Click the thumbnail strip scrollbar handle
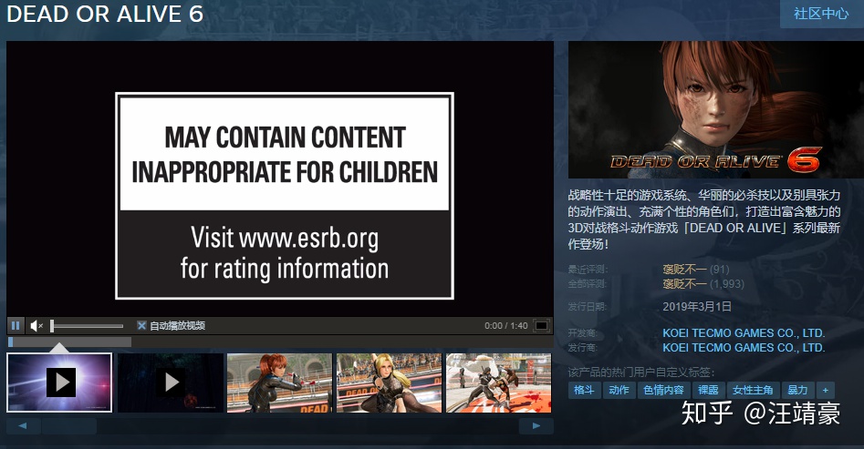The width and height of the screenshot is (864, 449). tap(69, 426)
